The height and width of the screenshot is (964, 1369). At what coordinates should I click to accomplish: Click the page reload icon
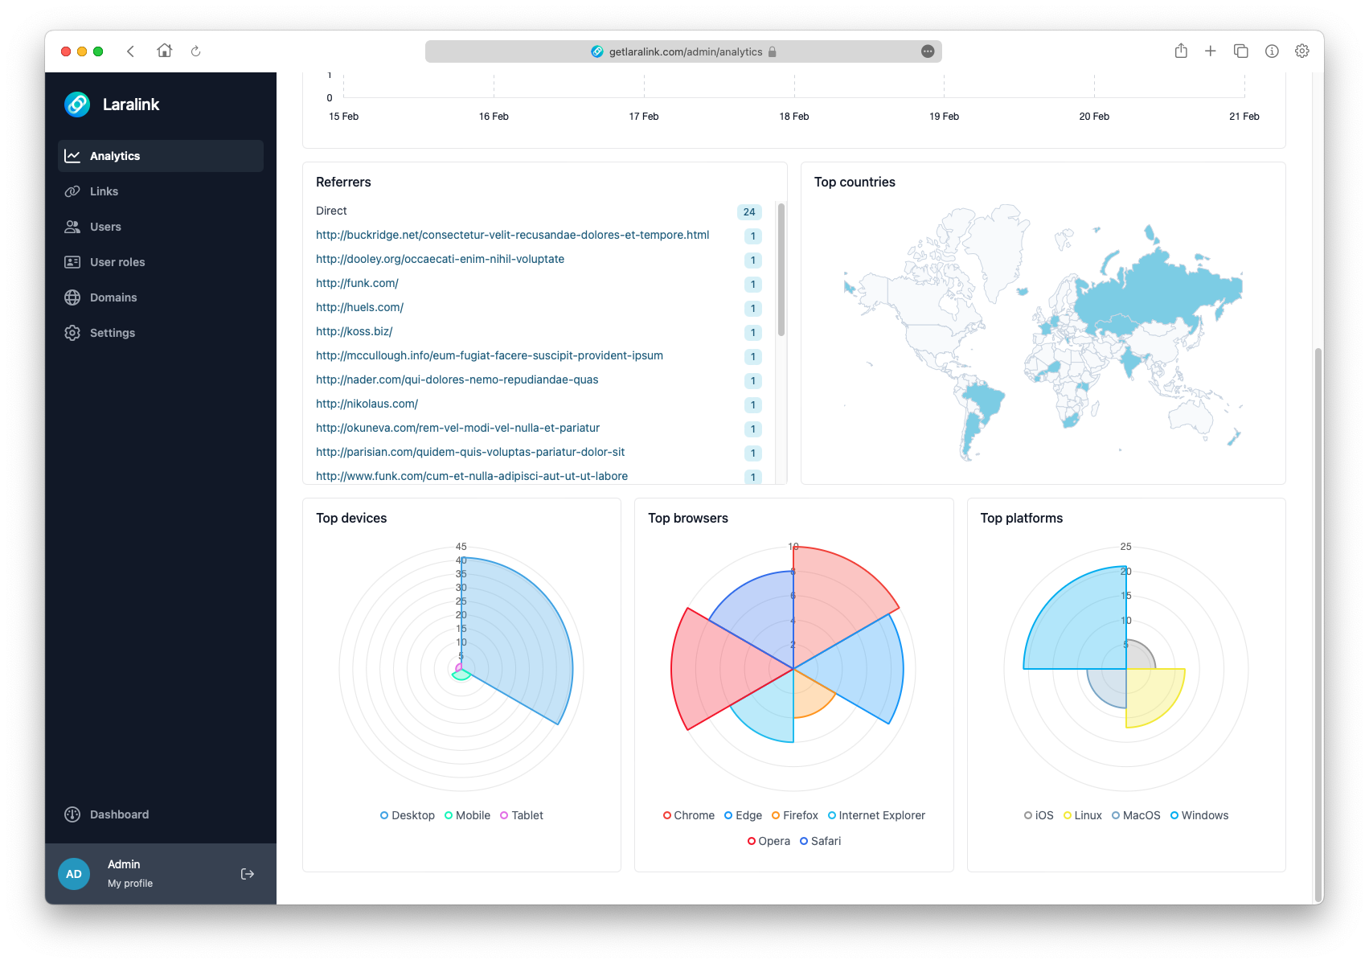[x=195, y=51]
